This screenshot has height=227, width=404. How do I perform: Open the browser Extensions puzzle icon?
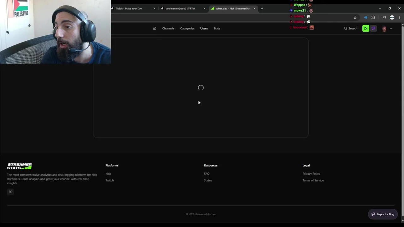coord(373,17)
